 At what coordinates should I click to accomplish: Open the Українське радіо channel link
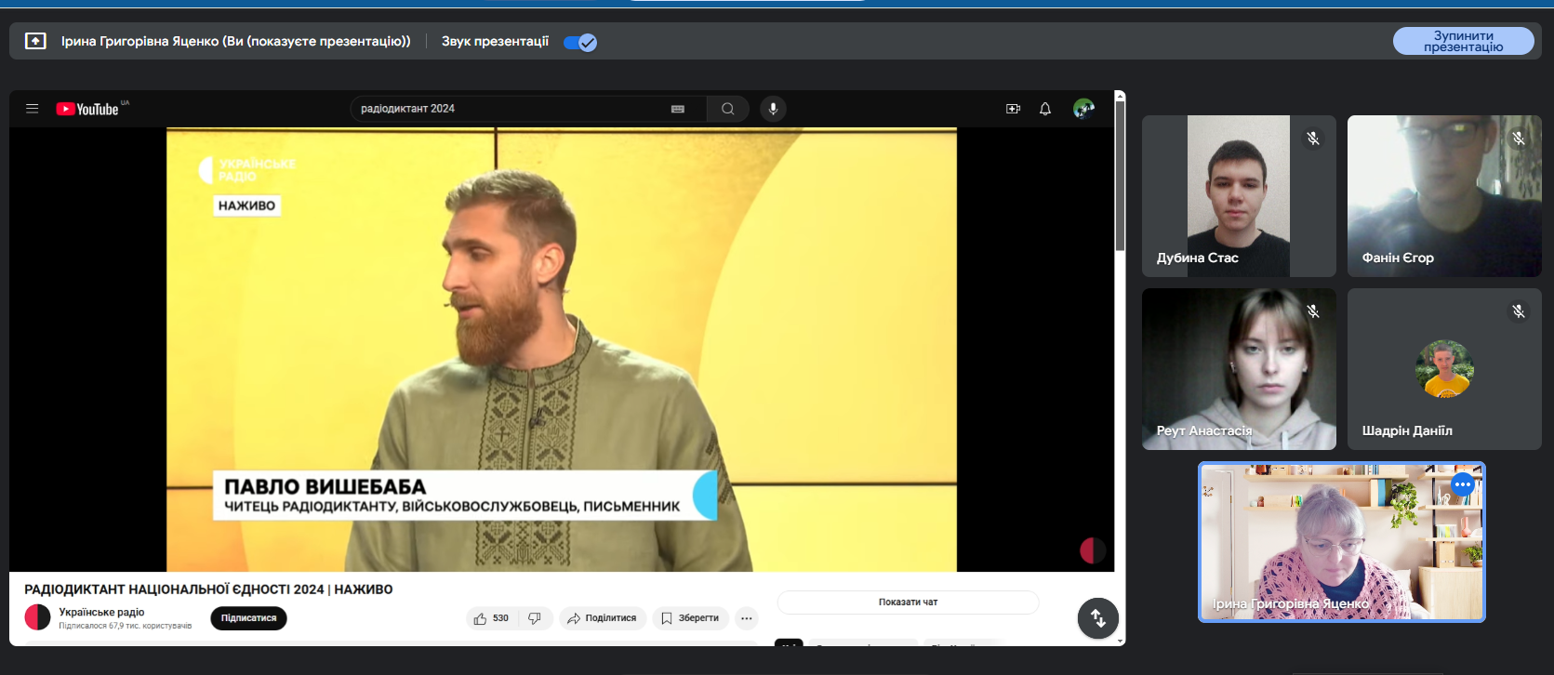pyautogui.click(x=101, y=612)
